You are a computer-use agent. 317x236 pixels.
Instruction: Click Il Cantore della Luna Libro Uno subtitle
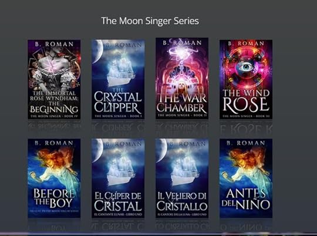point(182,214)
